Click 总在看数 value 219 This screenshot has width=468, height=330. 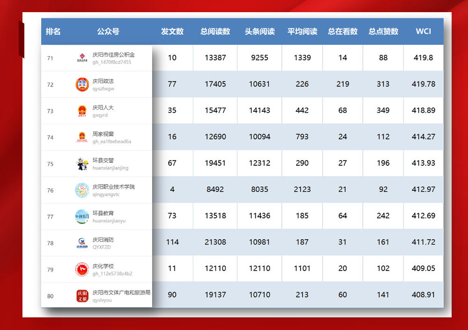click(x=343, y=84)
